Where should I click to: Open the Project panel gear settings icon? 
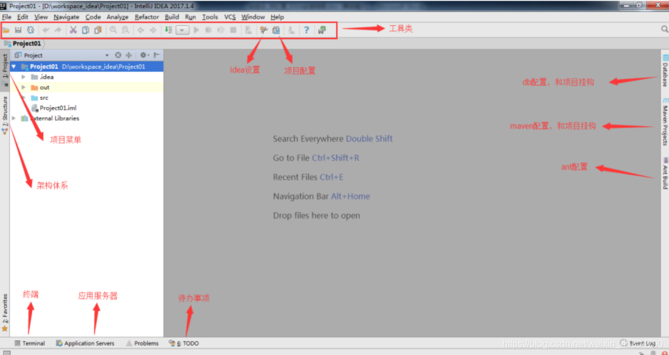tap(143, 54)
